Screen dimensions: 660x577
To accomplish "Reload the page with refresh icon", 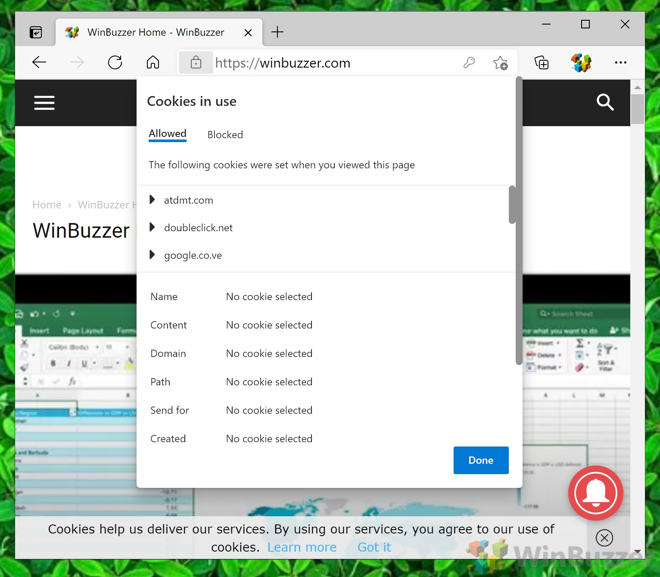I will [115, 62].
